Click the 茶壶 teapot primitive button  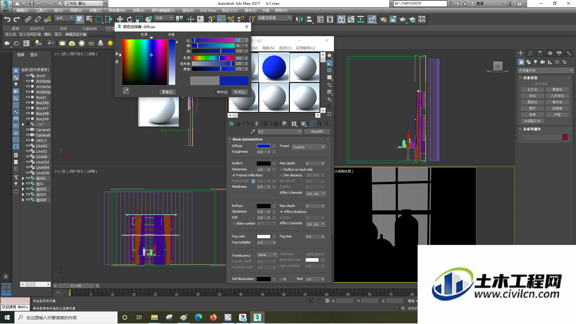point(532,115)
